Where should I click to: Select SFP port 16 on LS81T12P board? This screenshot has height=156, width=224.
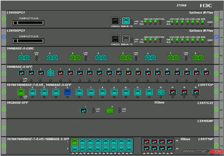point(196,92)
